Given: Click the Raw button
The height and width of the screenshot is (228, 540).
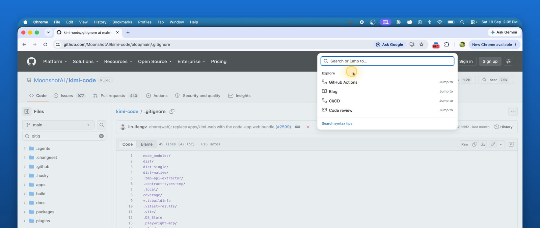Looking at the screenshot, I should tap(465, 144).
